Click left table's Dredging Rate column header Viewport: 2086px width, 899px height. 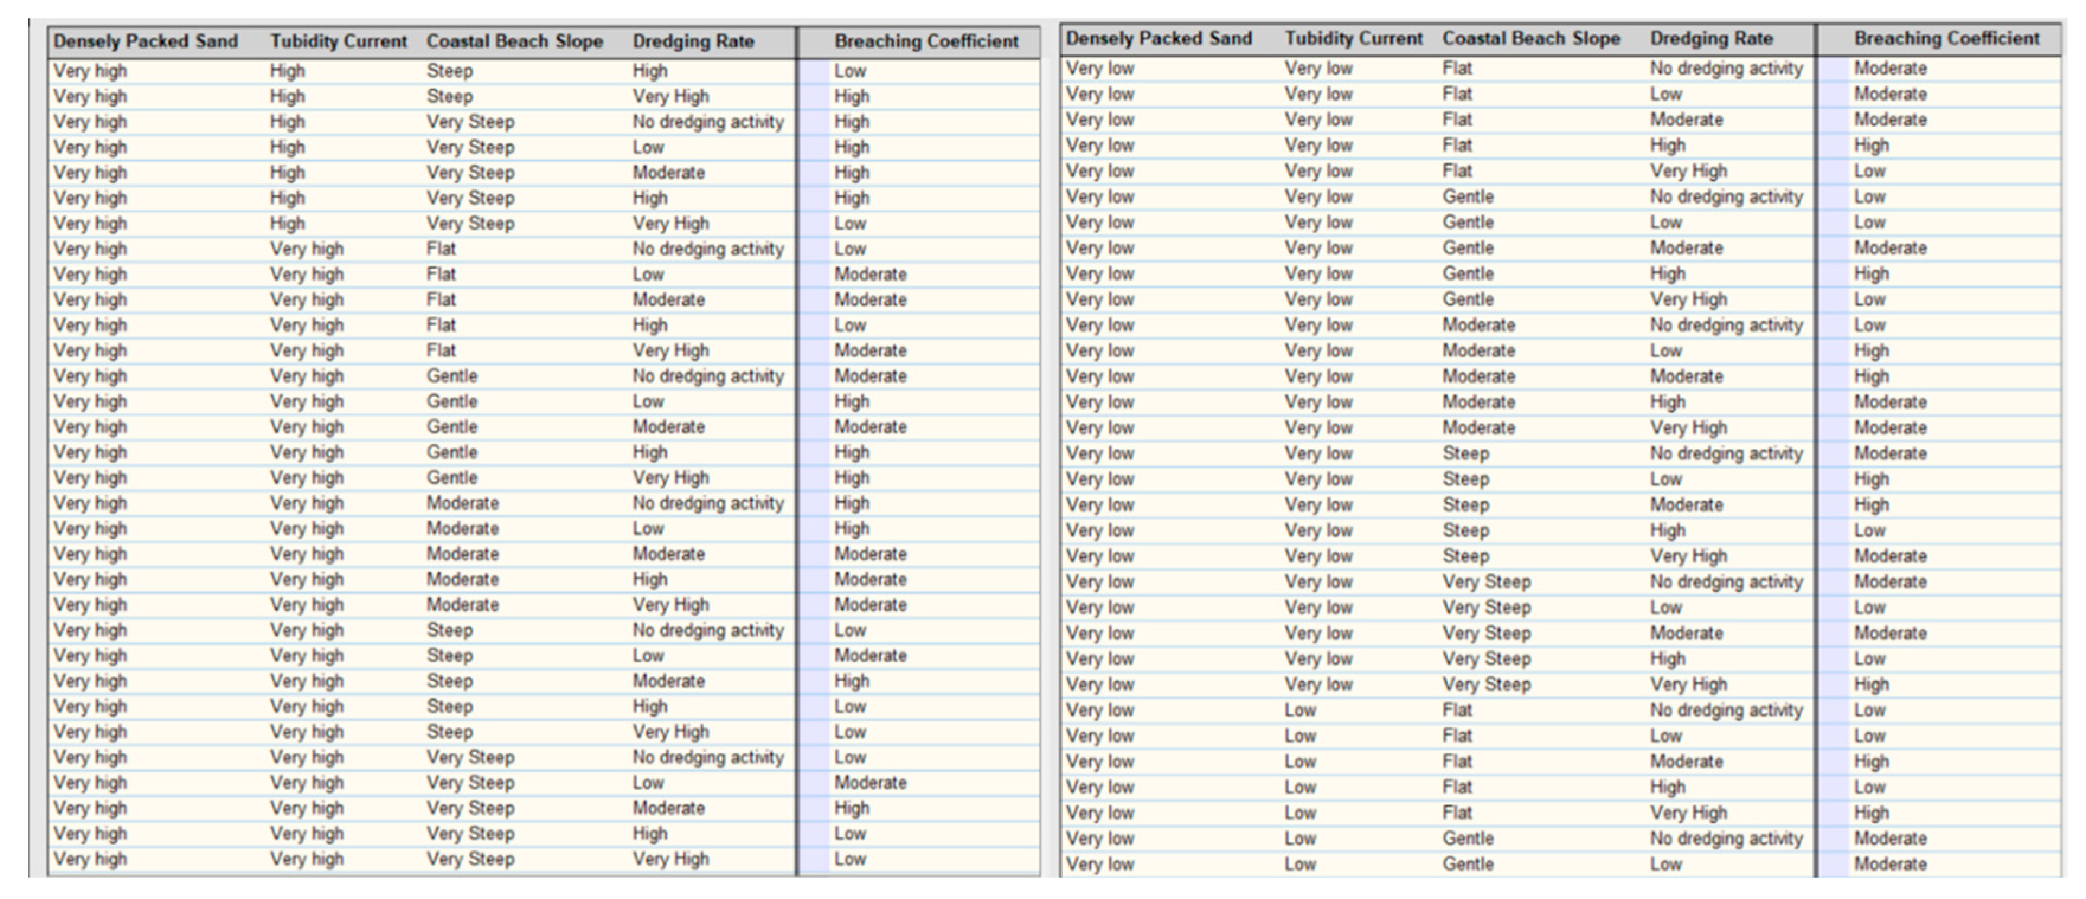click(x=692, y=41)
